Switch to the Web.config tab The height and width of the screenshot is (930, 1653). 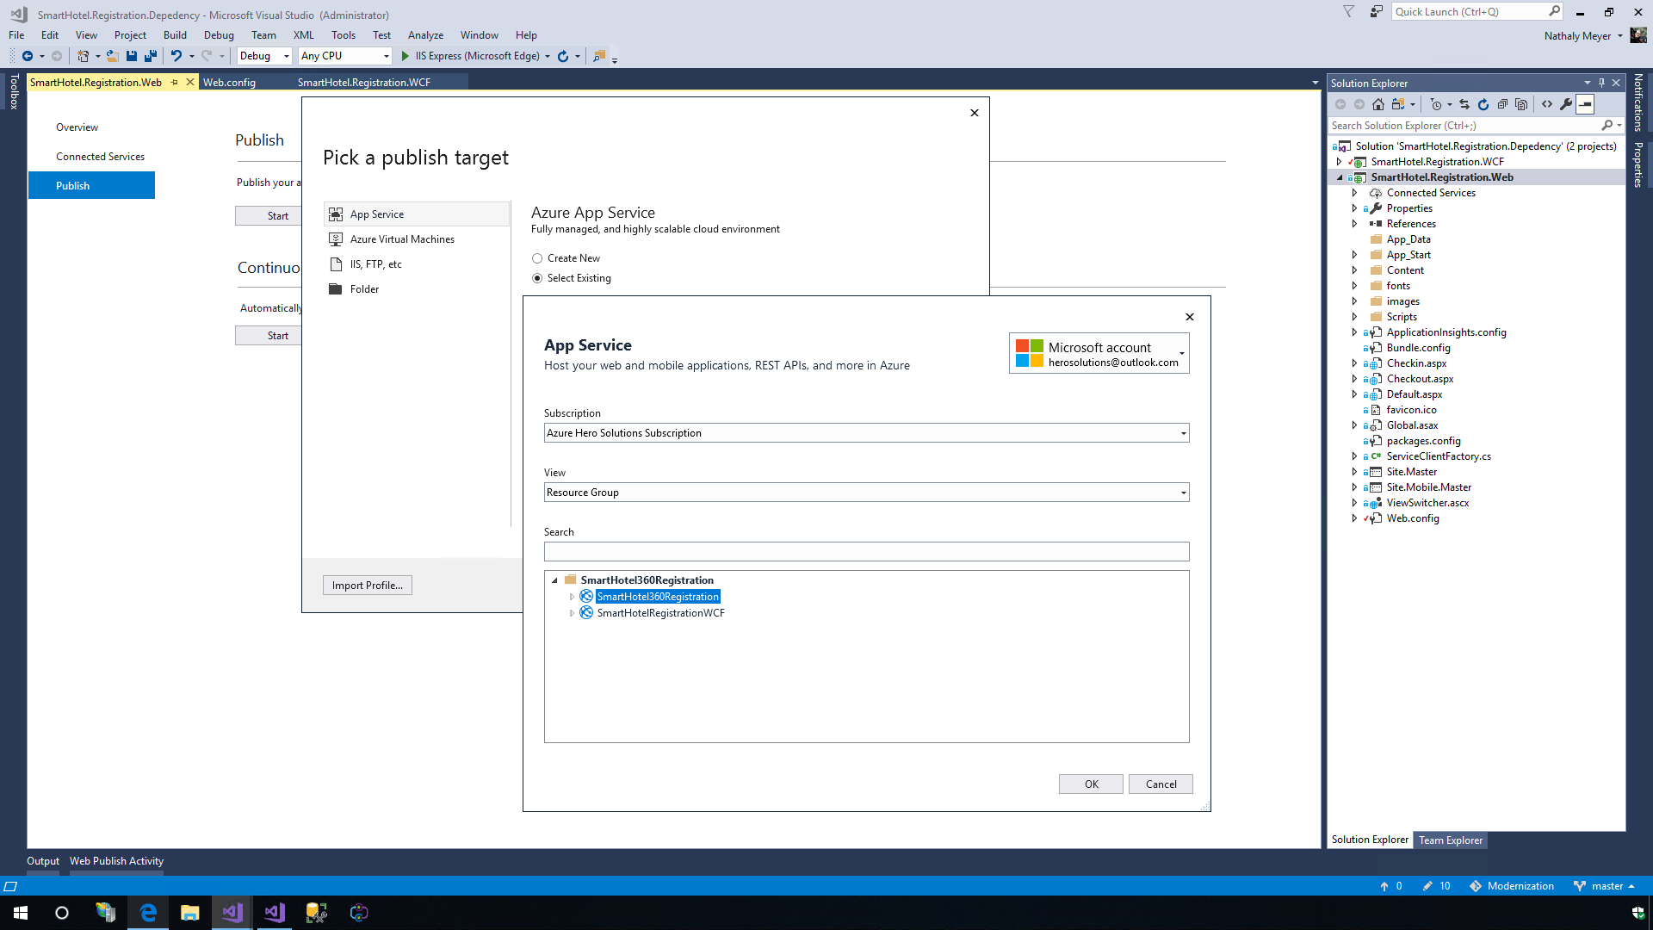(229, 83)
